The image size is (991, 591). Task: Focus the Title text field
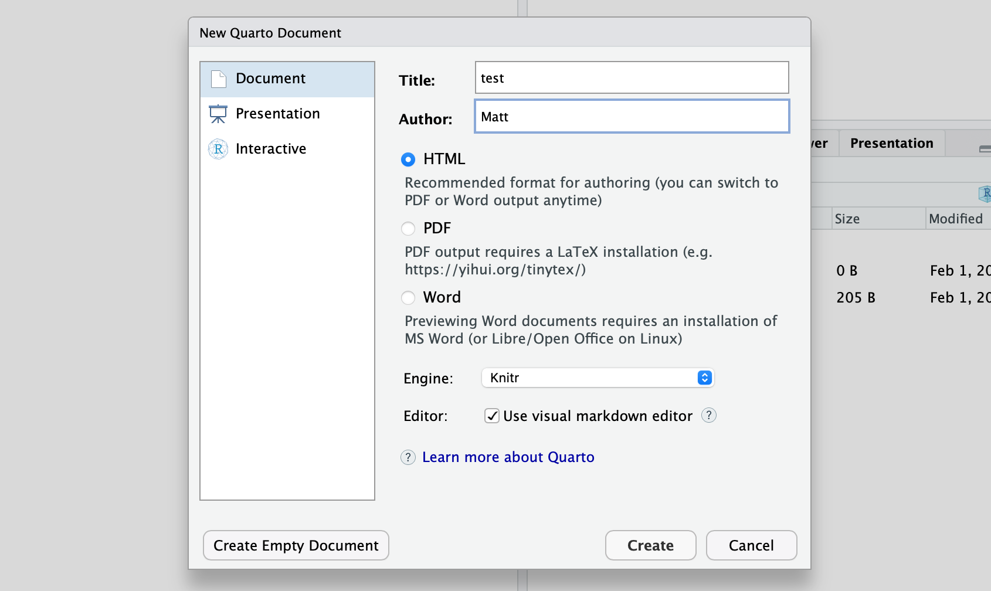point(632,77)
